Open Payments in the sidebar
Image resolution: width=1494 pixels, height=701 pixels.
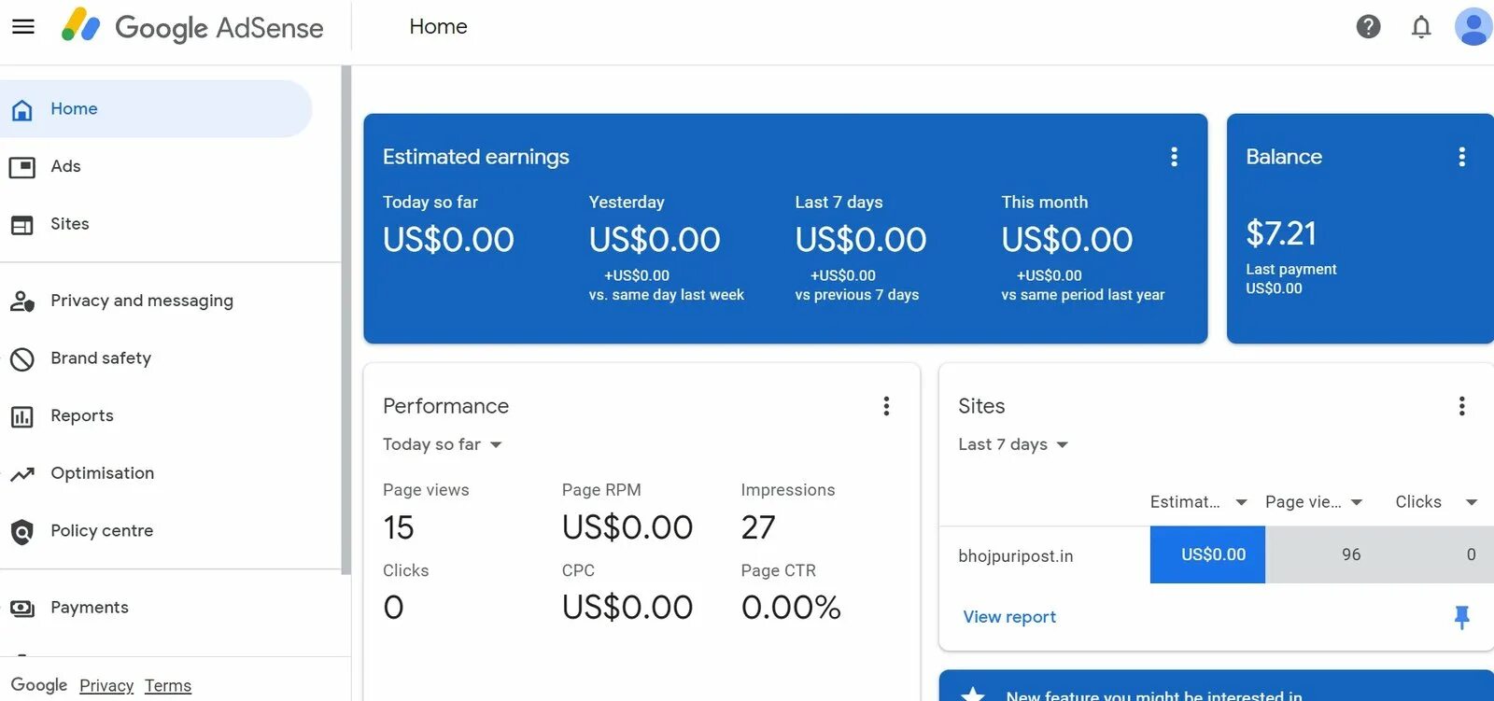90,608
